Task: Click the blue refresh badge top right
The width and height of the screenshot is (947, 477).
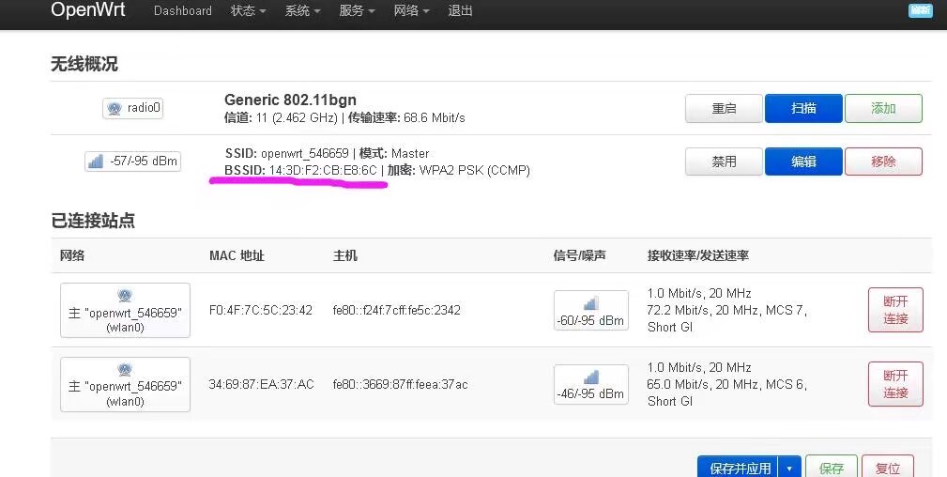Action: (x=921, y=10)
